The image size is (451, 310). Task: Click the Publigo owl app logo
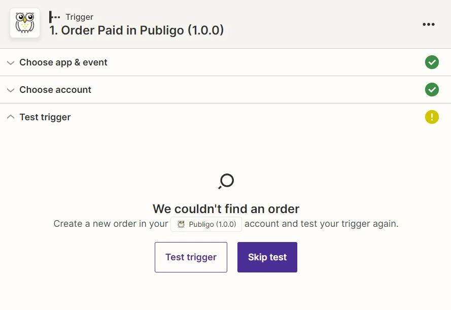pos(25,23)
